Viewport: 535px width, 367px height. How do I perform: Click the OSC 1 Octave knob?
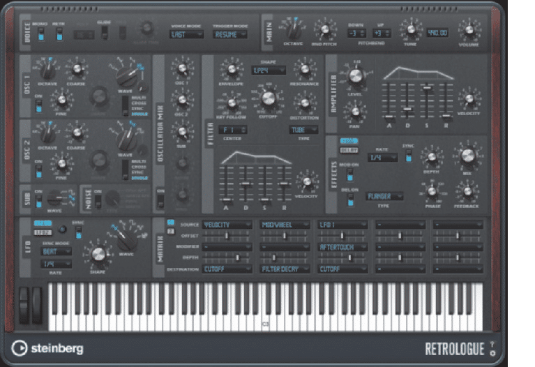coord(47,70)
